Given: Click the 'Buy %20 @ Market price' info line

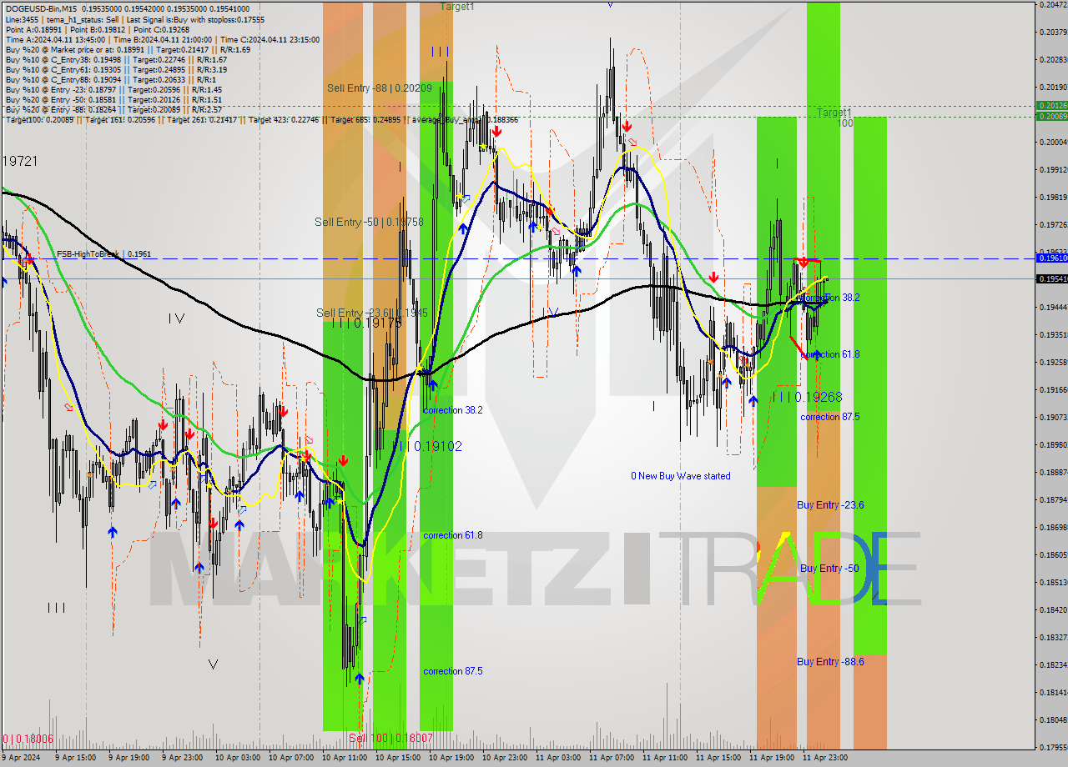Looking at the screenshot, I should point(128,49).
